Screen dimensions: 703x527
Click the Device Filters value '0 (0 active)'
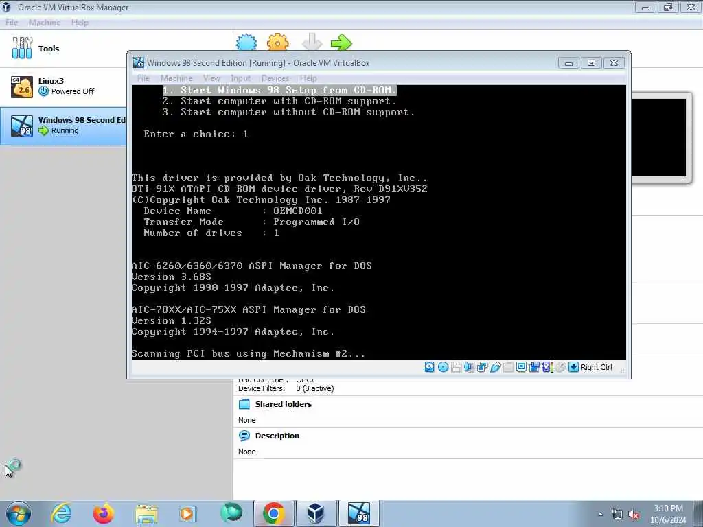pos(314,388)
